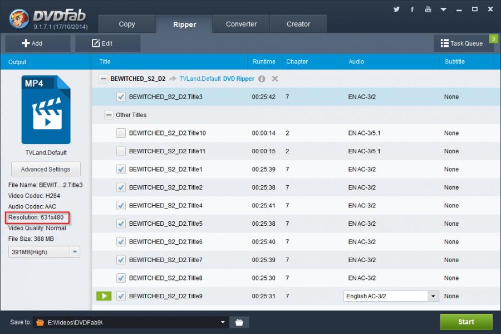Open DVDFab Facebook page icon
The width and height of the screenshot is (501, 334).
click(412, 9)
